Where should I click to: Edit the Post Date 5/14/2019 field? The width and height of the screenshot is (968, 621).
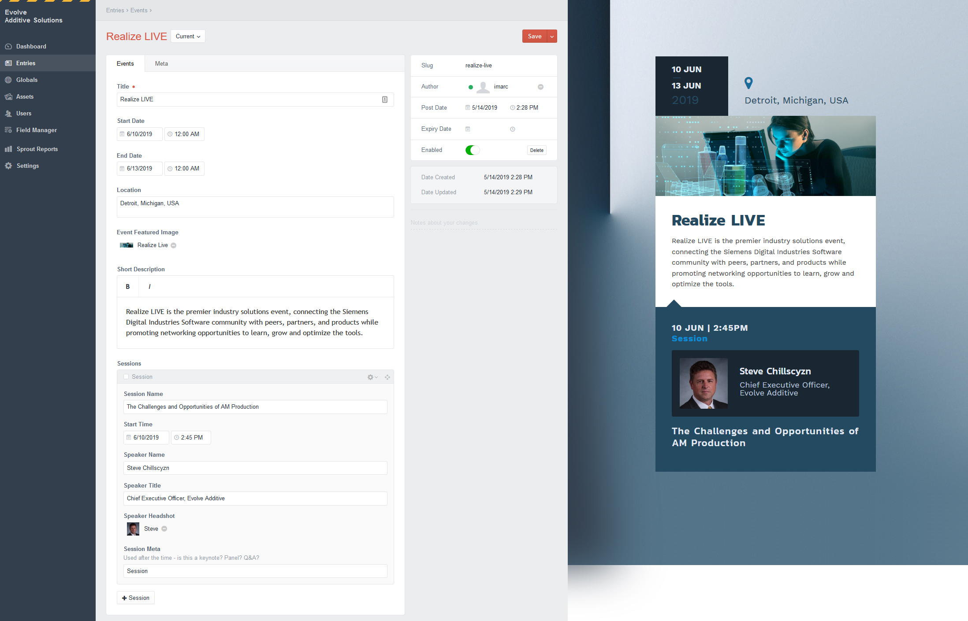[x=484, y=107]
